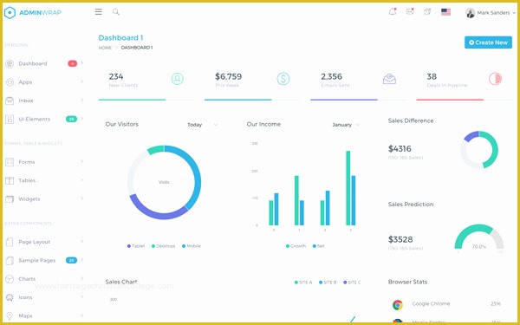Click the AdminWrap hexagon logo
Screen dimensions: 520x325
point(10,13)
